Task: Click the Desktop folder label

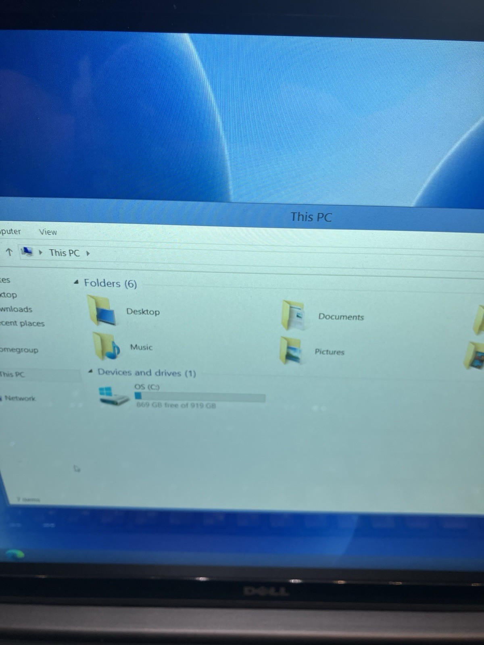Action: click(x=143, y=312)
